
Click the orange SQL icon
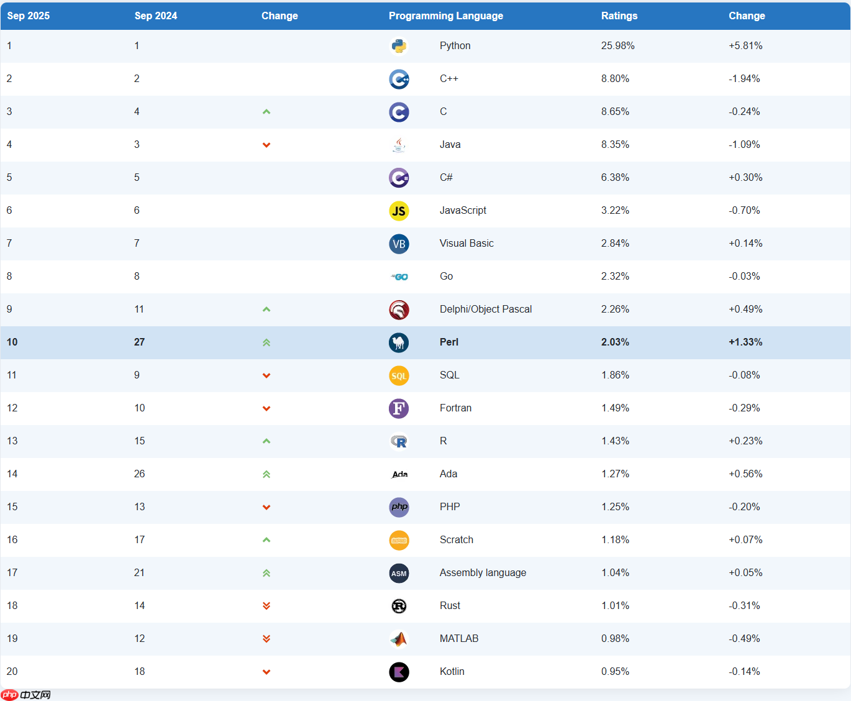[399, 375]
